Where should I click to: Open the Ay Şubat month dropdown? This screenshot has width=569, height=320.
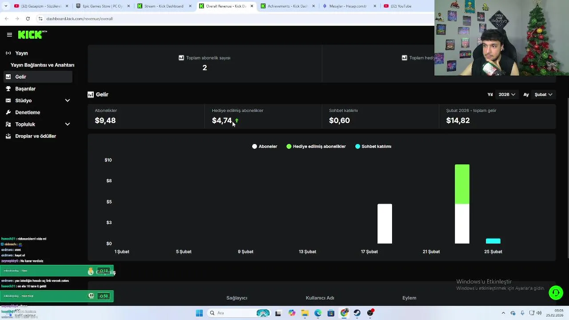(x=543, y=95)
